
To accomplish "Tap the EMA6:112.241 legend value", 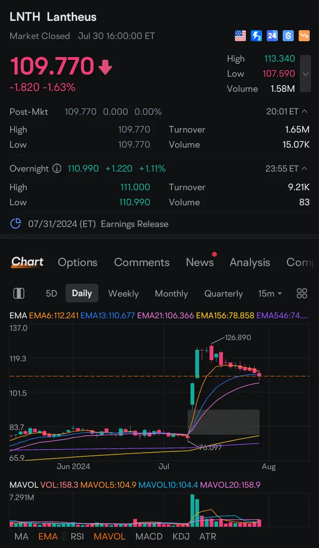I will [54, 316].
